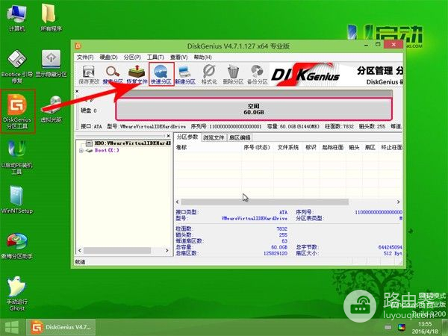Launch the WinNTSetup desktop icon
Image resolution: width=448 pixels, height=336 pixels.
(17, 200)
